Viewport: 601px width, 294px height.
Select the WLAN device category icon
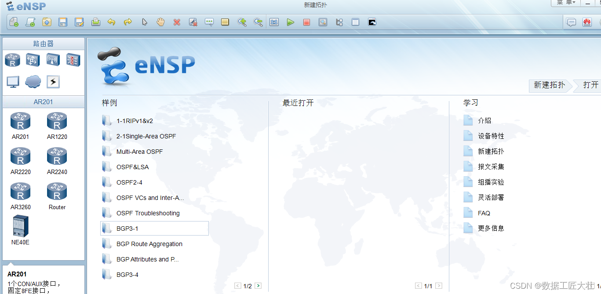53,59
